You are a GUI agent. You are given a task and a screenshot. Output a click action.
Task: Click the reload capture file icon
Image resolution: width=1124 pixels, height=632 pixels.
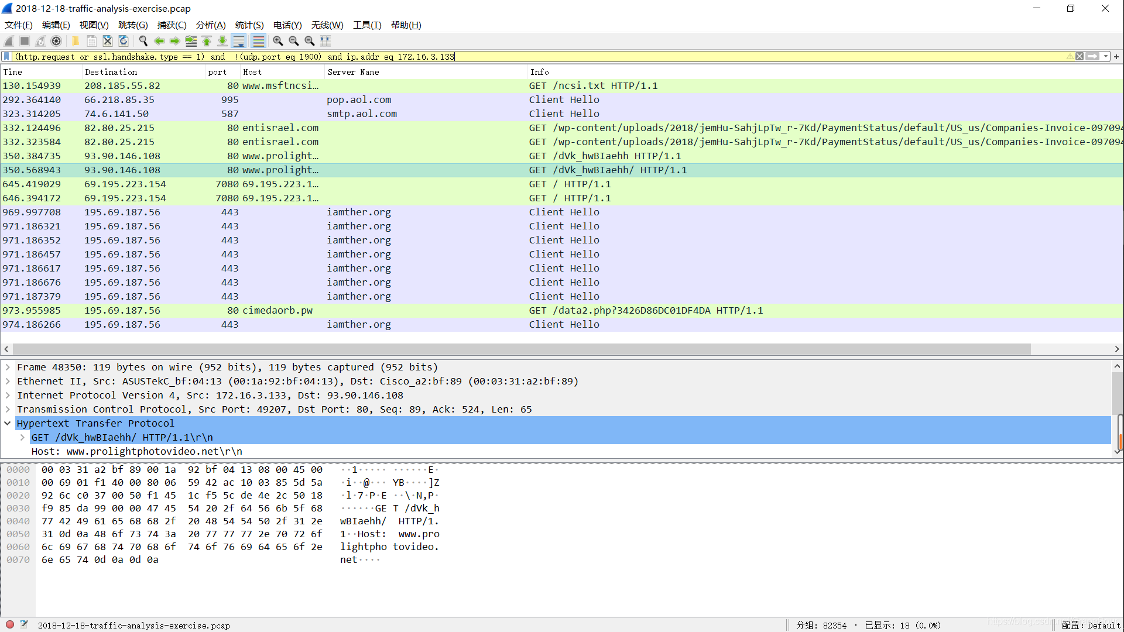pos(123,41)
